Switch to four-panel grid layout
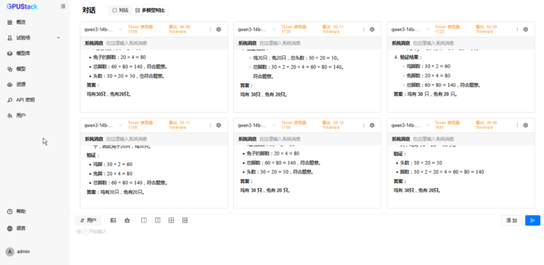The width and height of the screenshot is (544, 265). click(x=171, y=220)
